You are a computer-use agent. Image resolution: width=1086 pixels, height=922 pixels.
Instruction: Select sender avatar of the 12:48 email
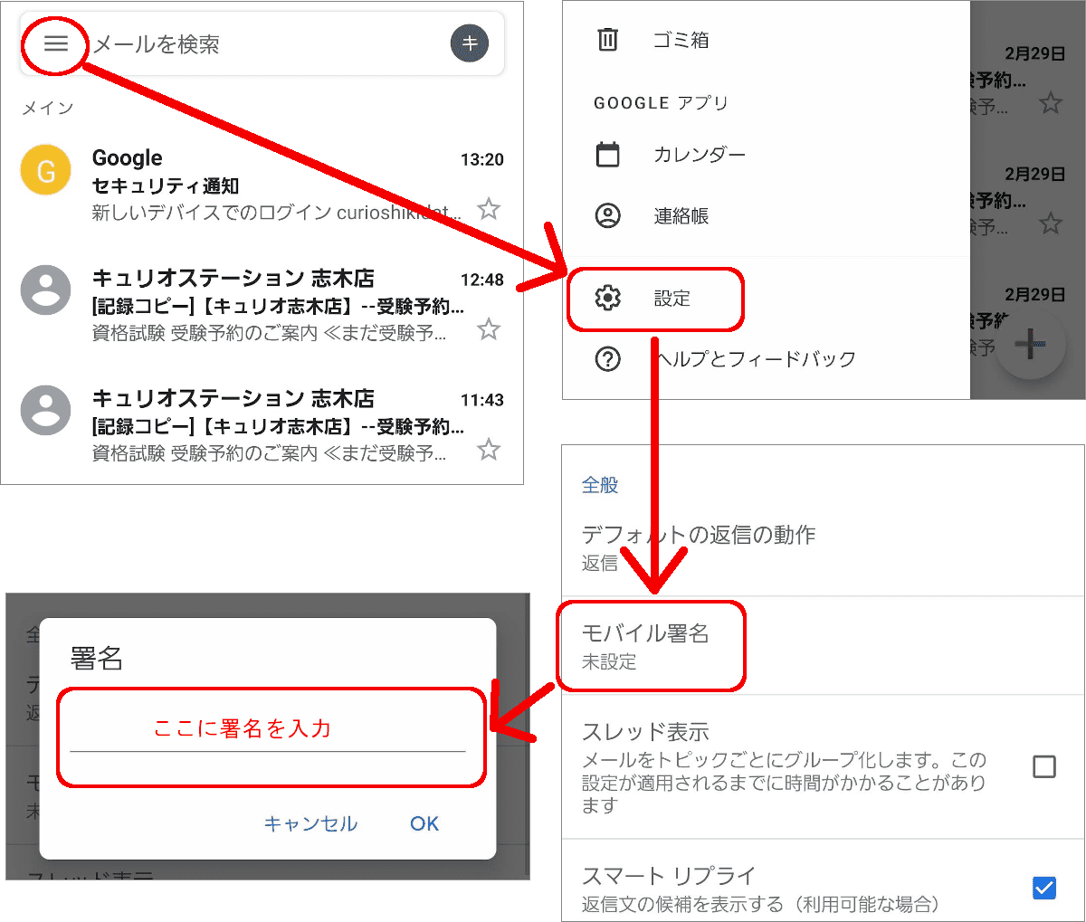(45, 290)
